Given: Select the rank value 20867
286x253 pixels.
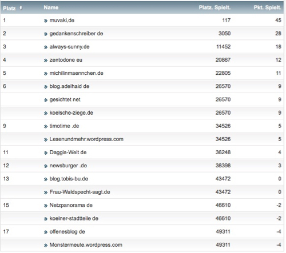Looking at the screenshot, I should [x=223, y=60].
